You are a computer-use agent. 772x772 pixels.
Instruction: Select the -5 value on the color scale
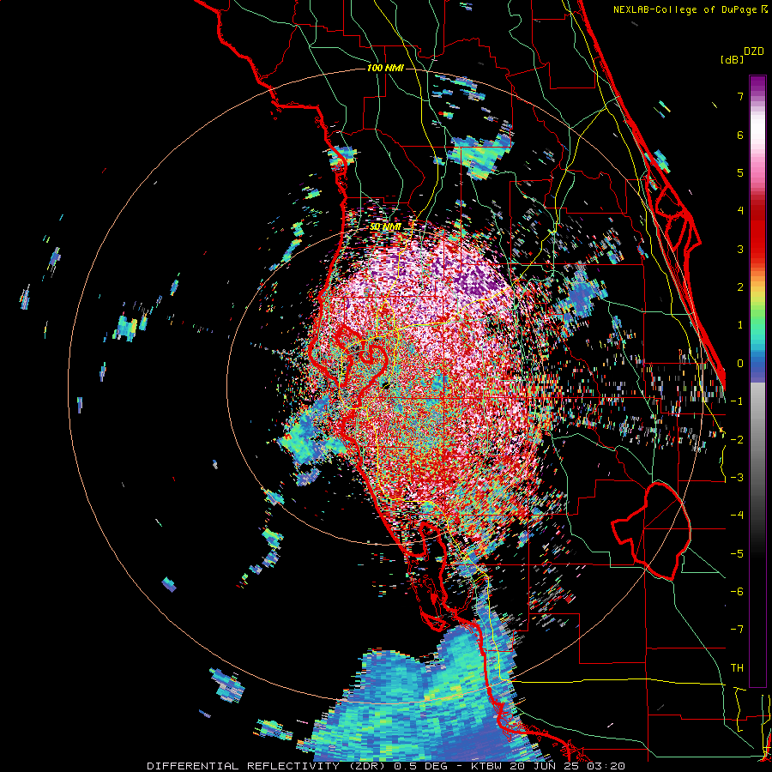coord(737,553)
